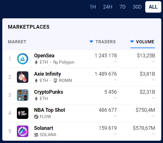Screen dimensions: 163x143
Task: Click OpenSea traders count 1 245 178
Action: [106, 56]
